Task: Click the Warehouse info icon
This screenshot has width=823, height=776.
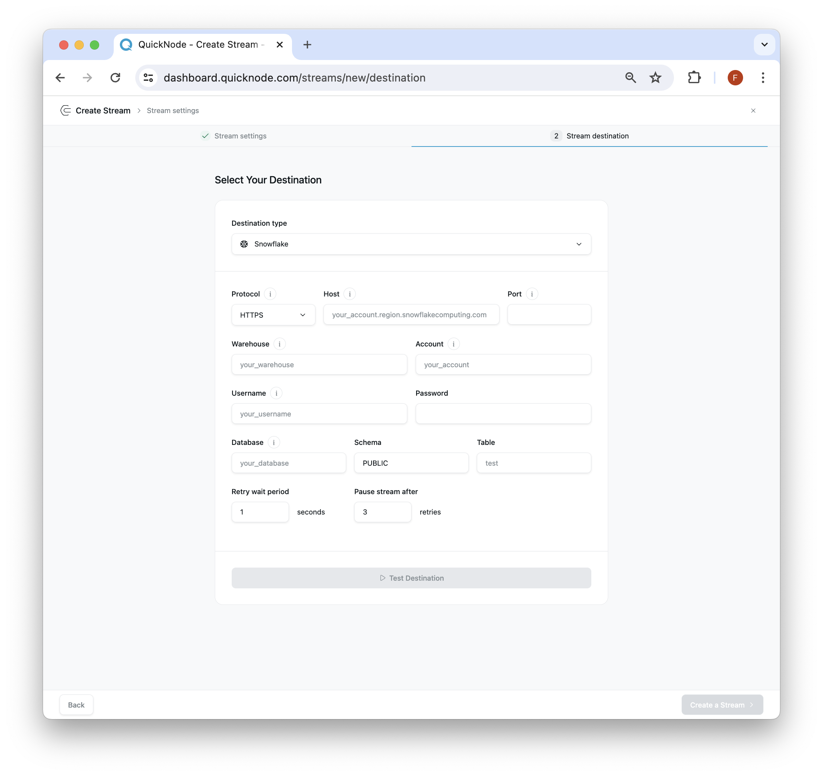Action: 279,344
